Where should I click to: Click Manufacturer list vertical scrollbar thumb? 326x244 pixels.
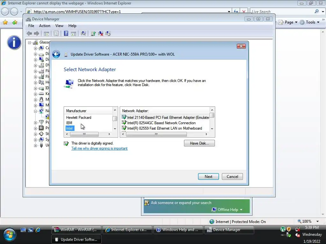coord(115,119)
